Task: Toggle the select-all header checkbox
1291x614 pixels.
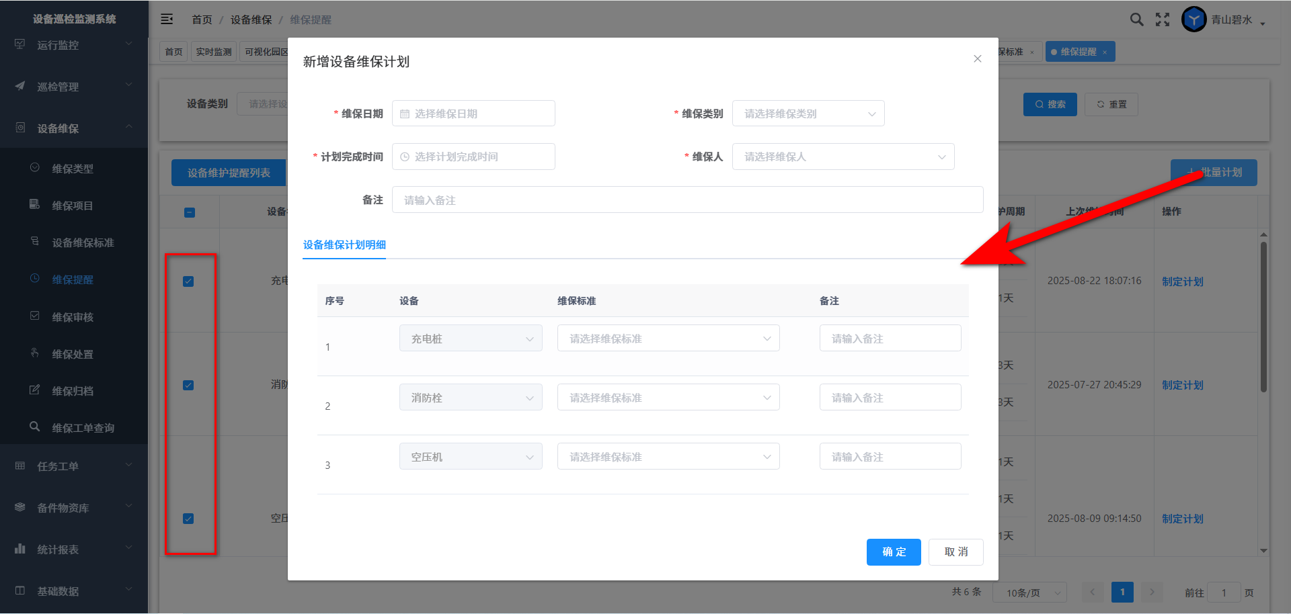Action: pos(190,212)
